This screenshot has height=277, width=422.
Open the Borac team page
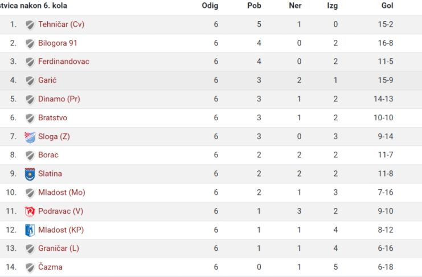tap(48, 155)
